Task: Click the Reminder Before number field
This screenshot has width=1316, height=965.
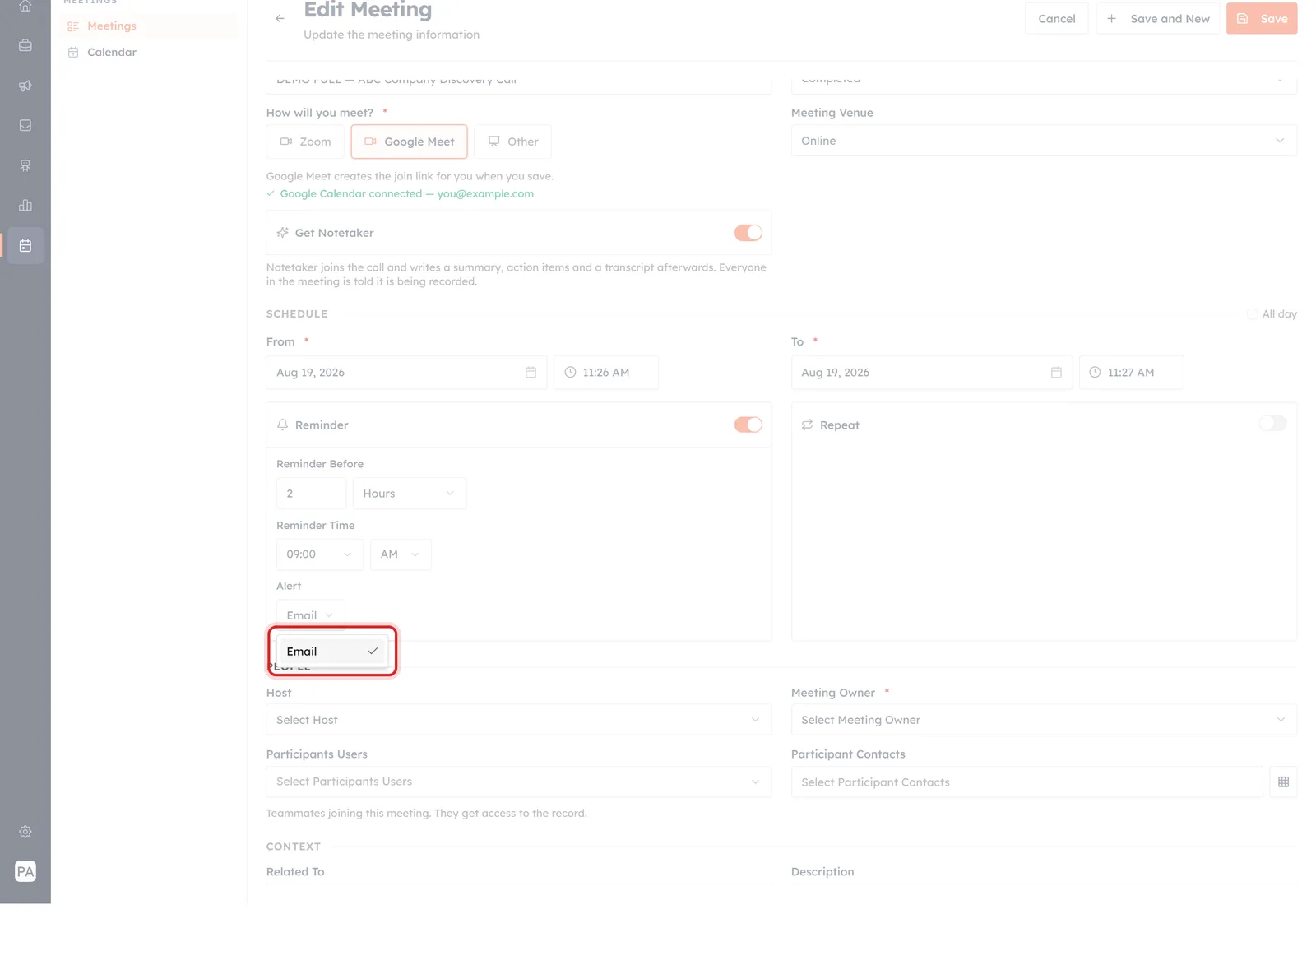Action: click(x=311, y=494)
